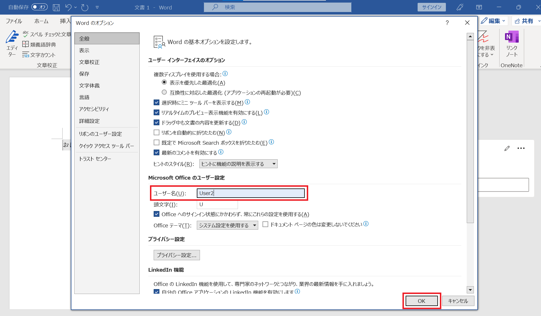Open クイック アクセス ツール バー category

point(107,146)
